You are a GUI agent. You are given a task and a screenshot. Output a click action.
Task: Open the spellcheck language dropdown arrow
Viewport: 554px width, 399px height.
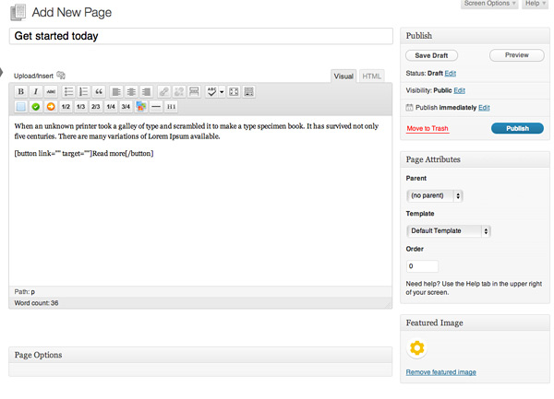tap(222, 92)
